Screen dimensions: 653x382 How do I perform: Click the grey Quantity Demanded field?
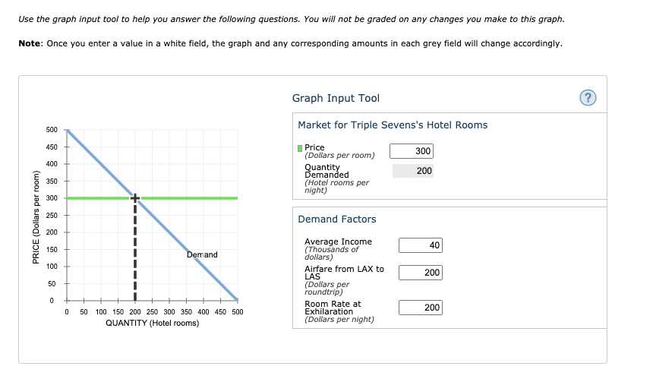coord(413,171)
